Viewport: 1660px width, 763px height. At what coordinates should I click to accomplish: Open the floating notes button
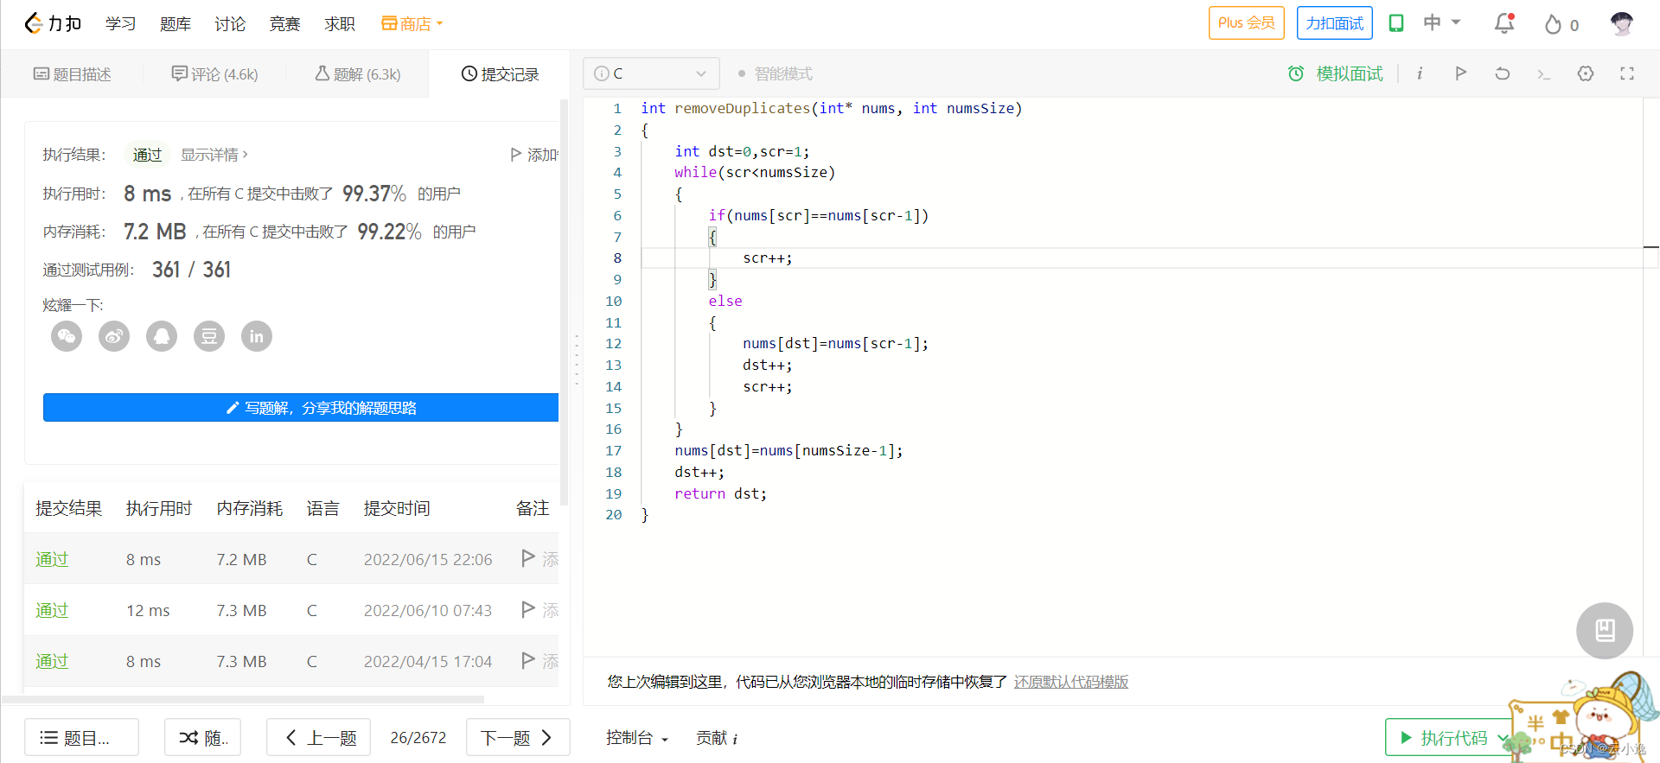click(x=1605, y=630)
